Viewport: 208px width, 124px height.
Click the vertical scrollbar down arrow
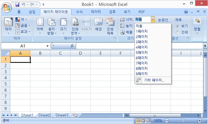[205, 111]
